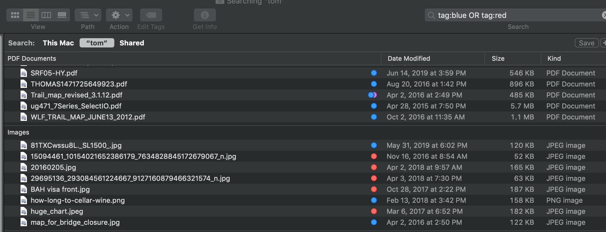Click the Save search button
Viewport: 606px width, 232px height.
(586, 43)
